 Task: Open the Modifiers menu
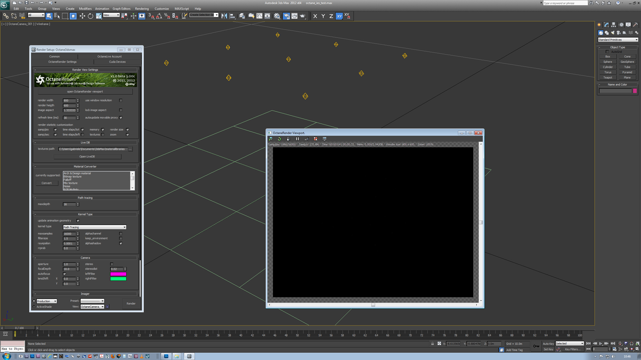tap(85, 8)
